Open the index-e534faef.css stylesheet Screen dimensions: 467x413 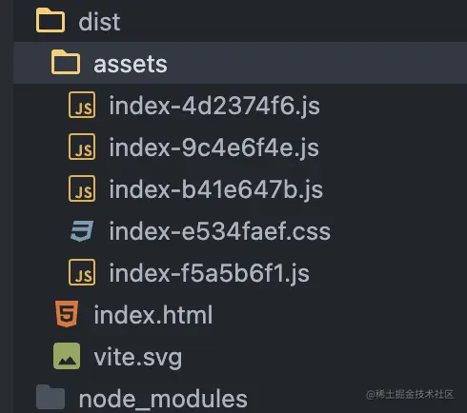220,231
